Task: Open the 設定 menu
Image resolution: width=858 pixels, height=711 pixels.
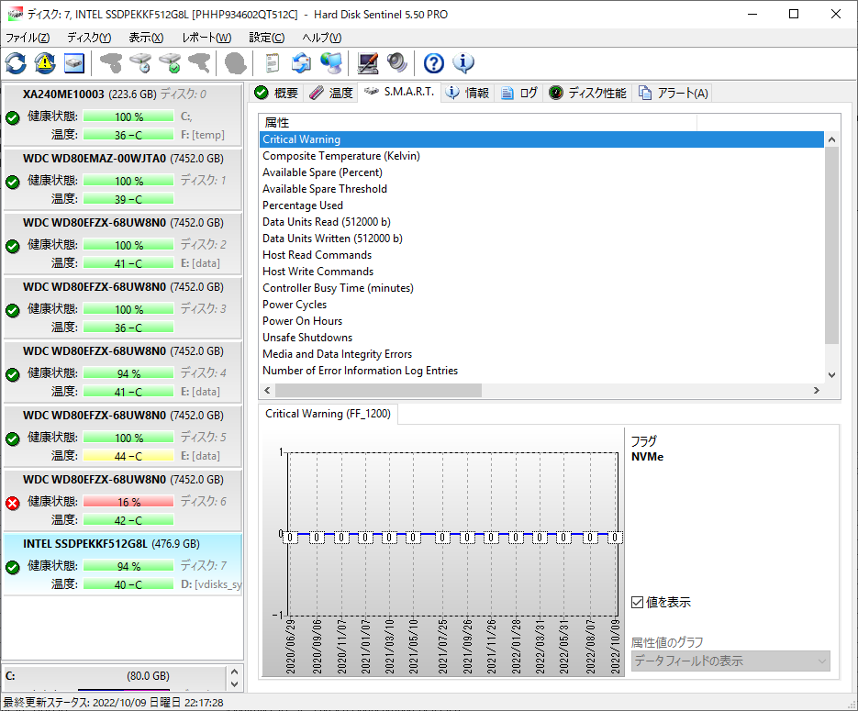Action: 267,38
